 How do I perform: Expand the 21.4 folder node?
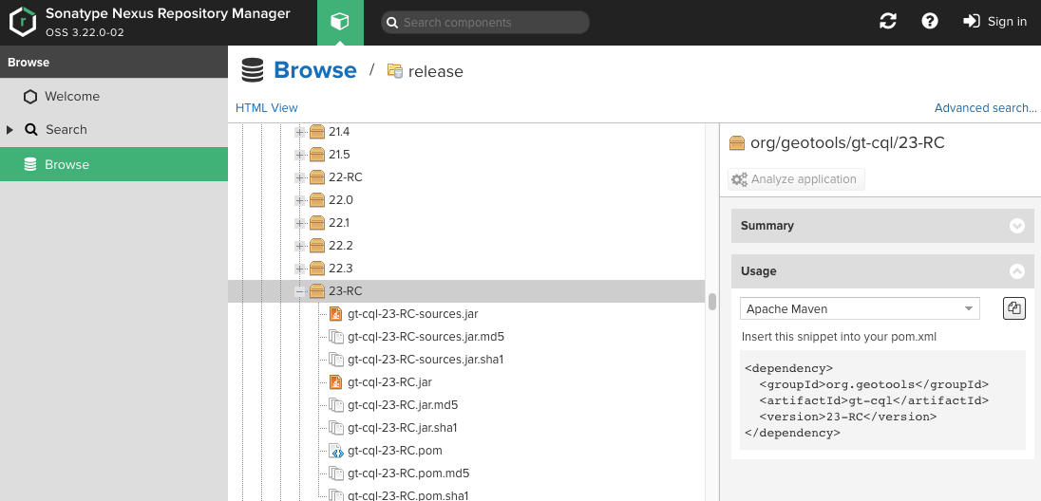[x=300, y=133]
